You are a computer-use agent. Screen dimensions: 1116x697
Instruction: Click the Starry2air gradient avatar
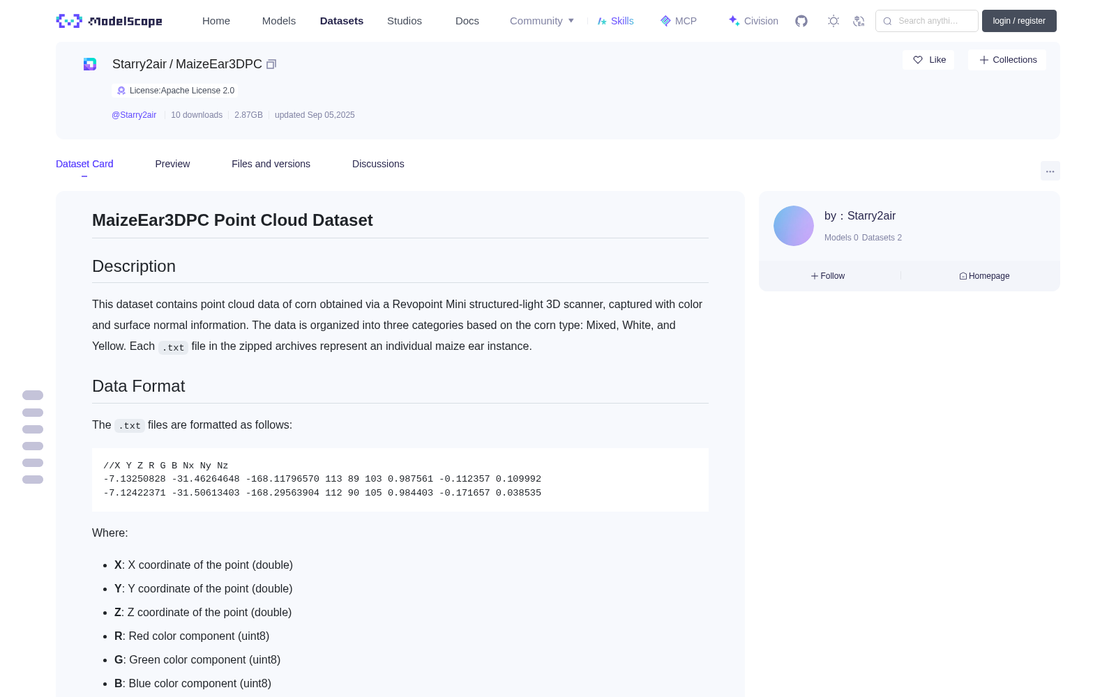pos(794,226)
